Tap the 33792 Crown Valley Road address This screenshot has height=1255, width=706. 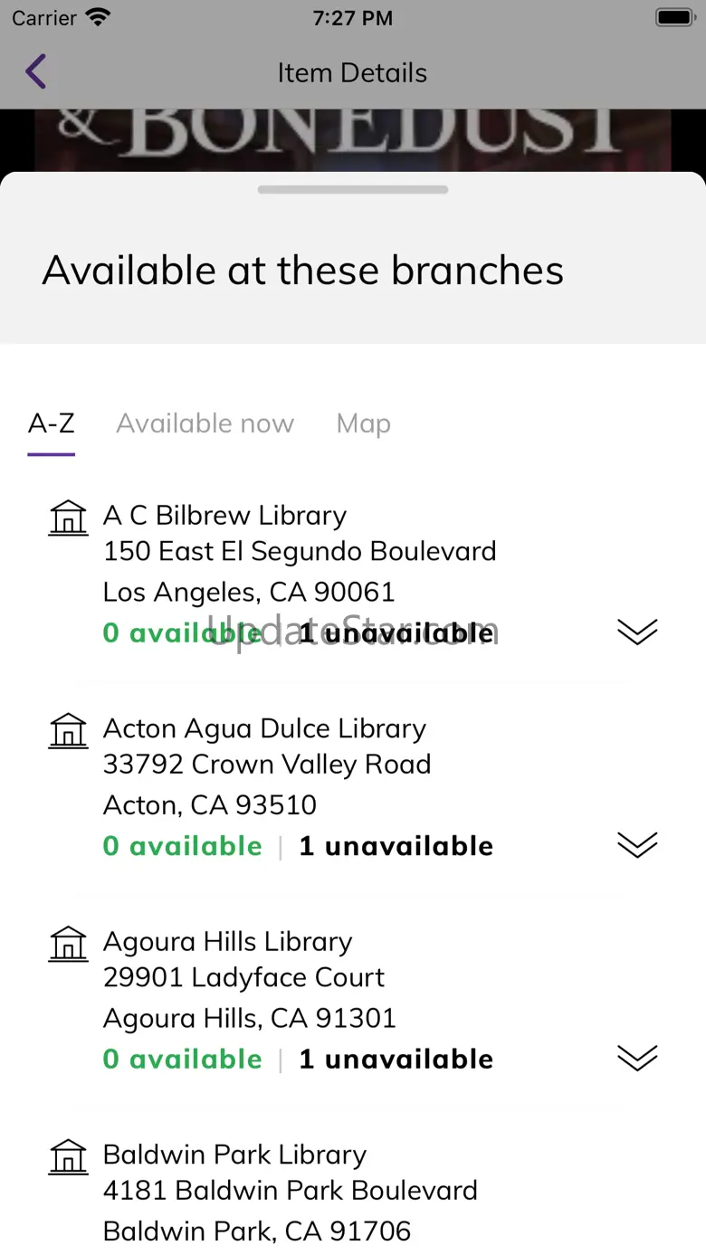[267, 765]
